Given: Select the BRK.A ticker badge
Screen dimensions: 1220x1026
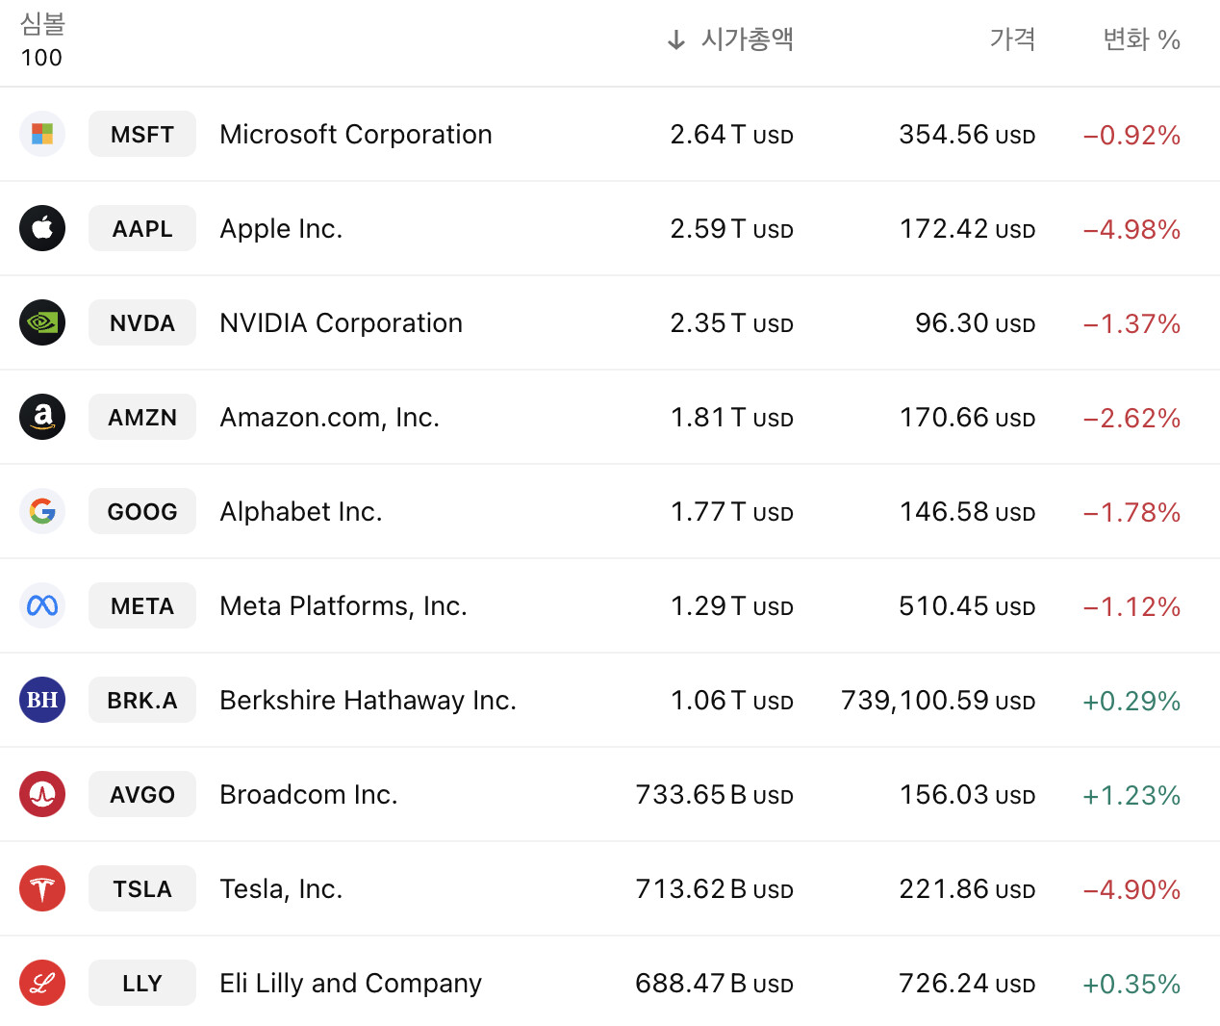Looking at the screenshot, I should (142, 700).
